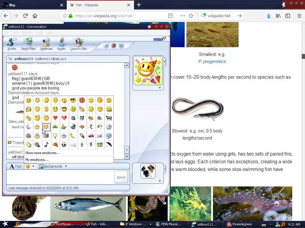Select the yellow star emoticon
This screenshot has width=305, height=228.
37,127
